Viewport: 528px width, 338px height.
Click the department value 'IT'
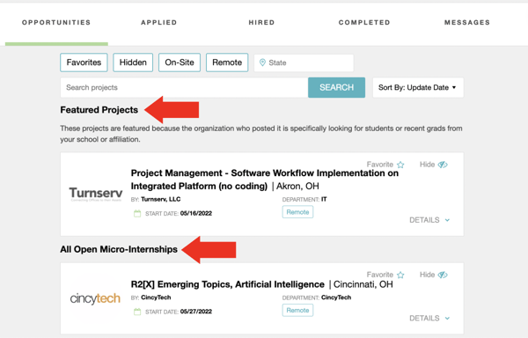click(324, 199)
